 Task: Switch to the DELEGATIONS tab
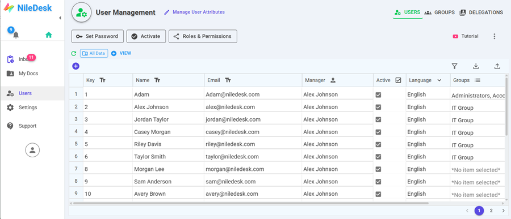click(481, 12)
